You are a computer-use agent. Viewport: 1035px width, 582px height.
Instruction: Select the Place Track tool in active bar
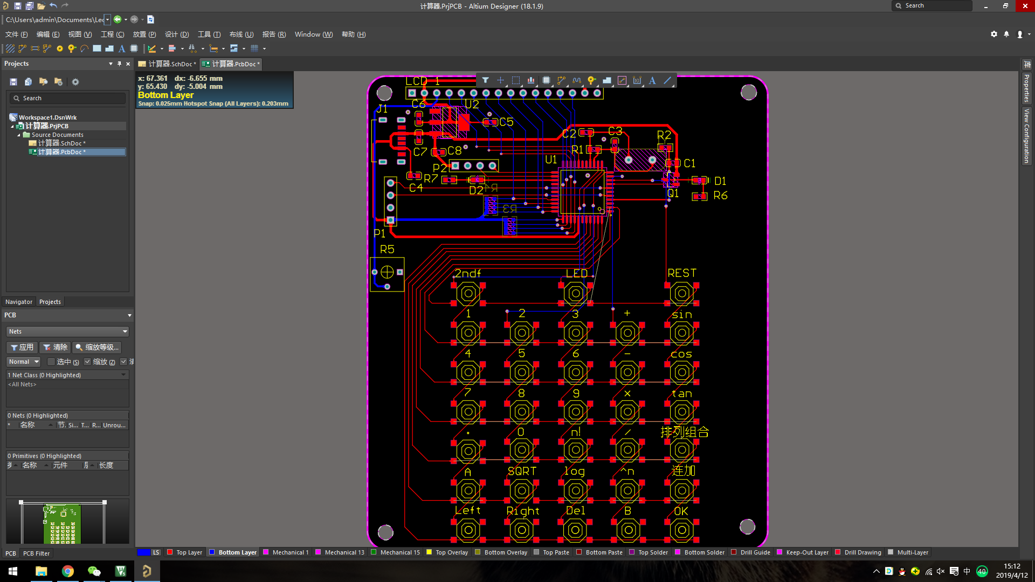point(561,80)
